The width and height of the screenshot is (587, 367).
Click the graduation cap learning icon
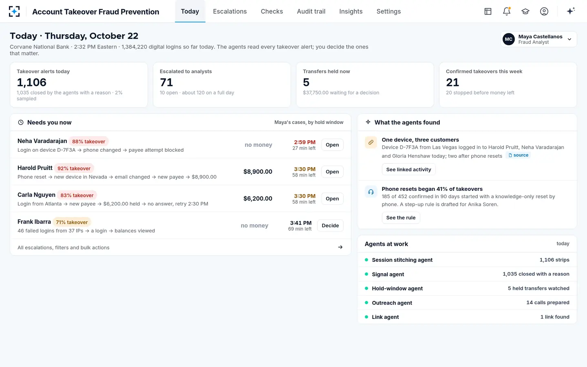tap(525, 11)
